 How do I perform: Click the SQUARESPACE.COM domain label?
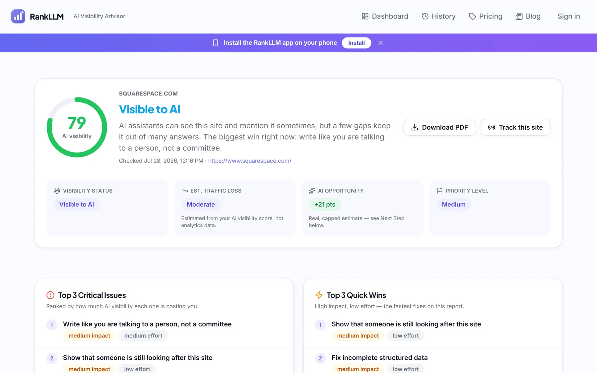pyautogui.click(x=148, y=94)
